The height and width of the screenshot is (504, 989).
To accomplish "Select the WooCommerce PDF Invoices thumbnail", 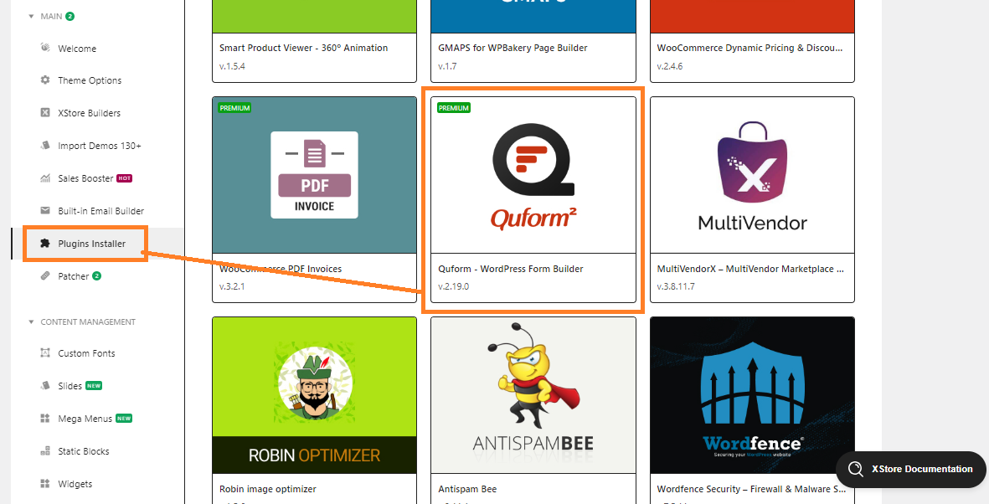I will tap(315, 175).
